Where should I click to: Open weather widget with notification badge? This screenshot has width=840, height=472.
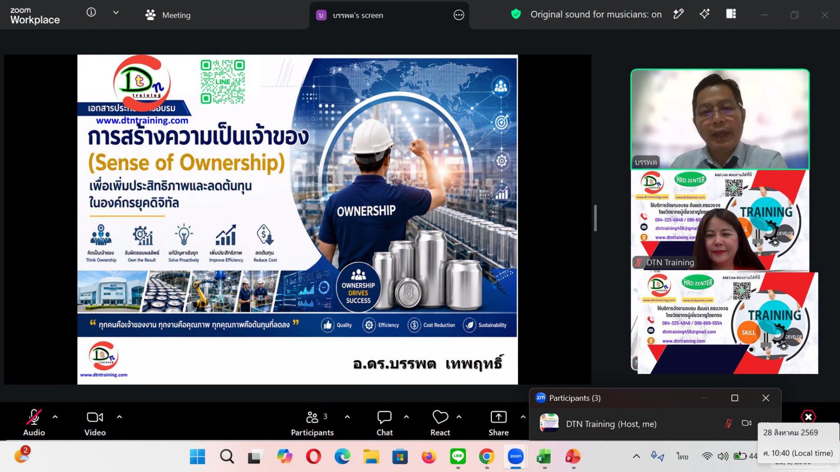(22, 455)
